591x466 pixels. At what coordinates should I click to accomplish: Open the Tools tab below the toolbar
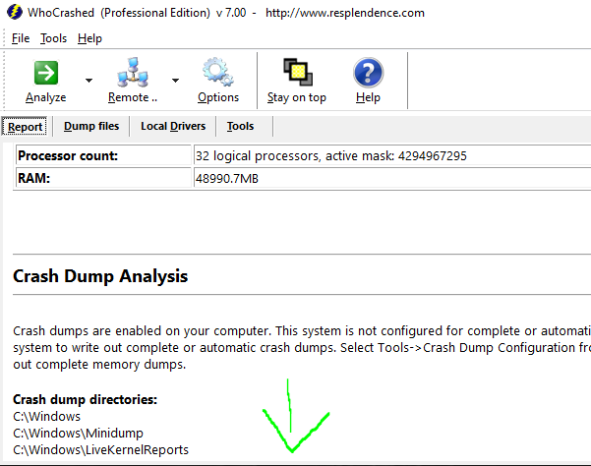[240, 126]
